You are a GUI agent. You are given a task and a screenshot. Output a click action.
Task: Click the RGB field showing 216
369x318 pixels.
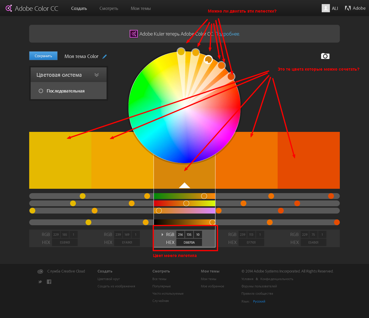[180, 235]
